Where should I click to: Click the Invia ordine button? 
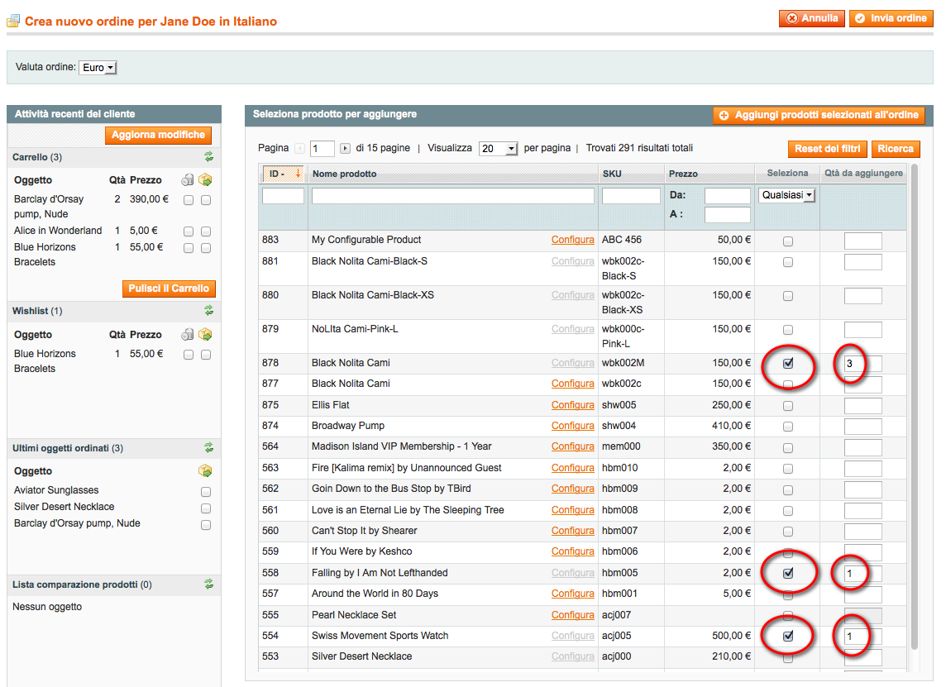[x=891, y=18]
